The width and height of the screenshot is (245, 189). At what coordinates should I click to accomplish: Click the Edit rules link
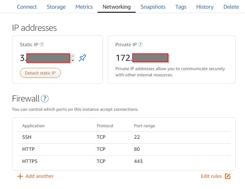pos(211,176)
